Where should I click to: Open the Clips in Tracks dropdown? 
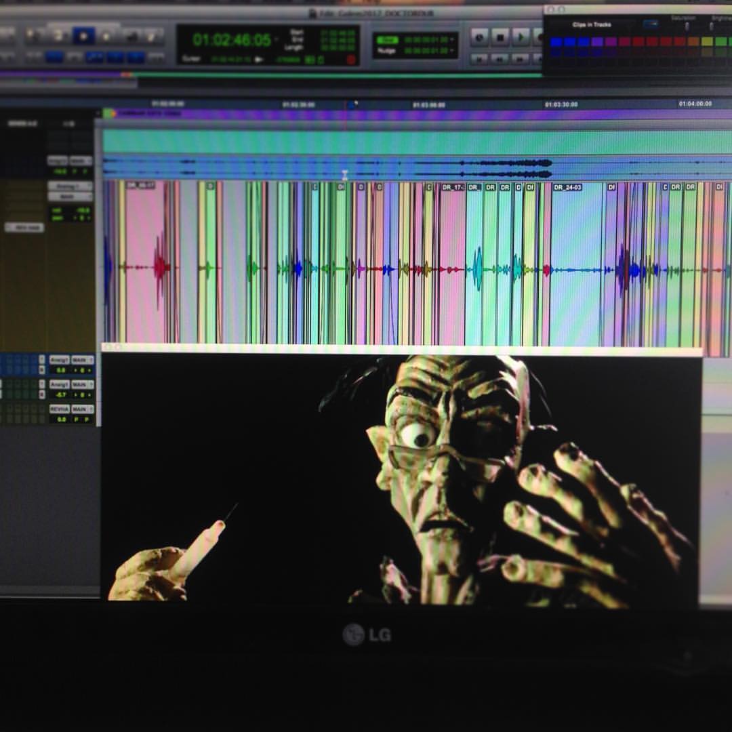pos(592,24)
